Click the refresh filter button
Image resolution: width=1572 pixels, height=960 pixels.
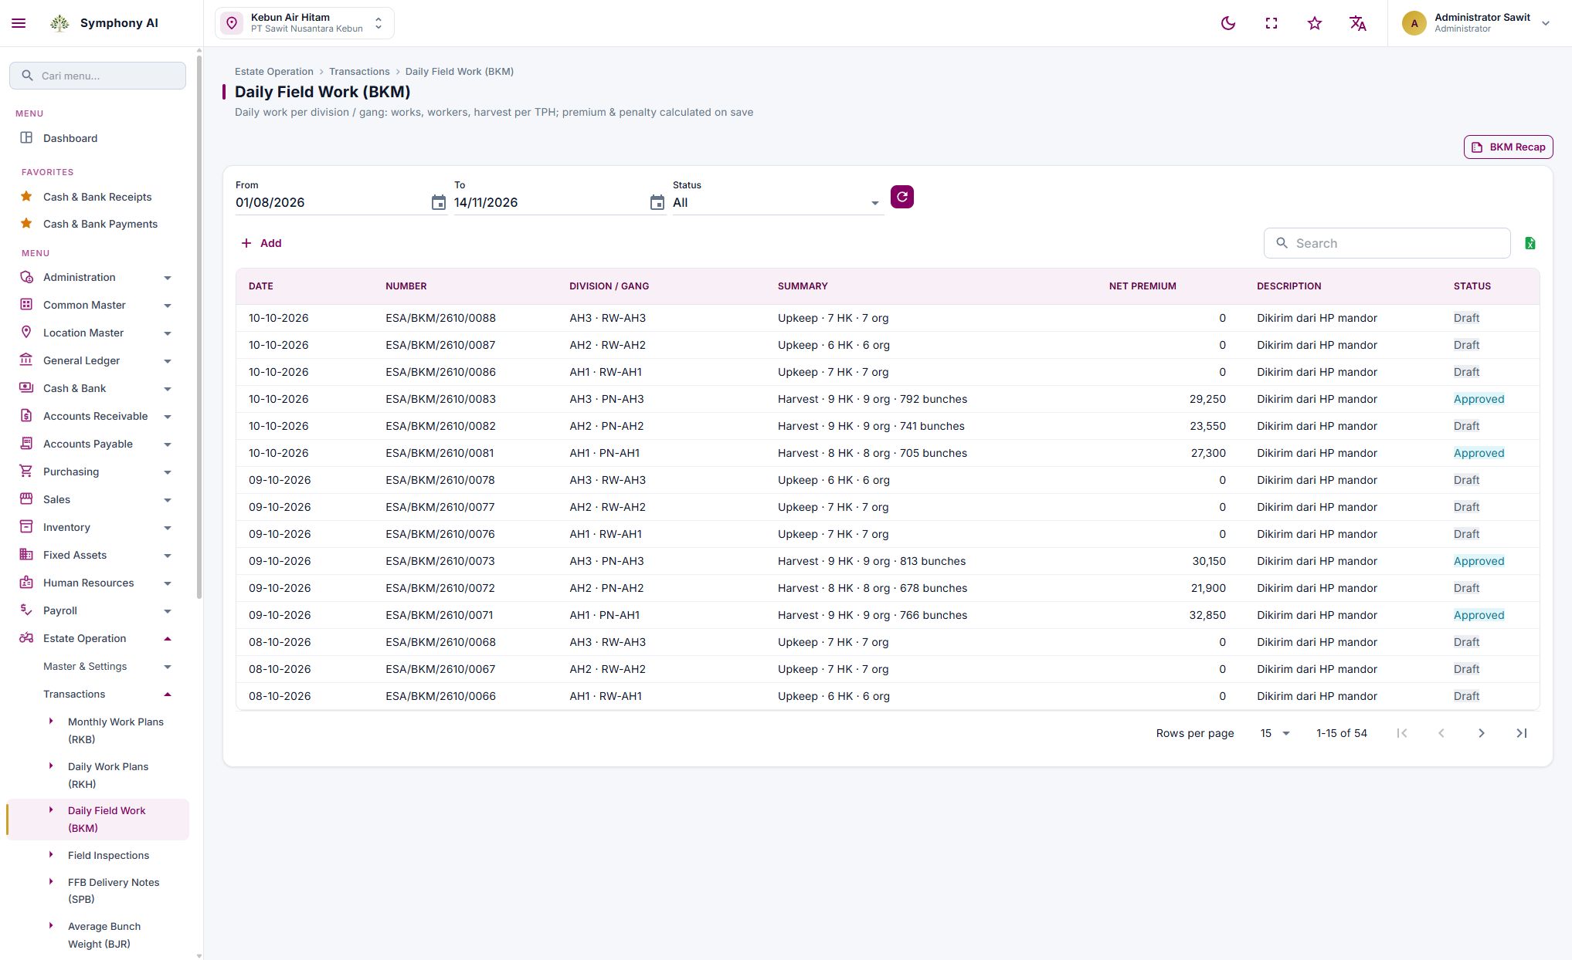(901, 197)
